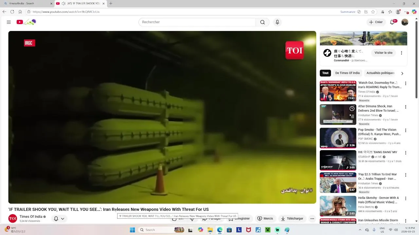Select the Actualités politiques chip

coord(380,73)
